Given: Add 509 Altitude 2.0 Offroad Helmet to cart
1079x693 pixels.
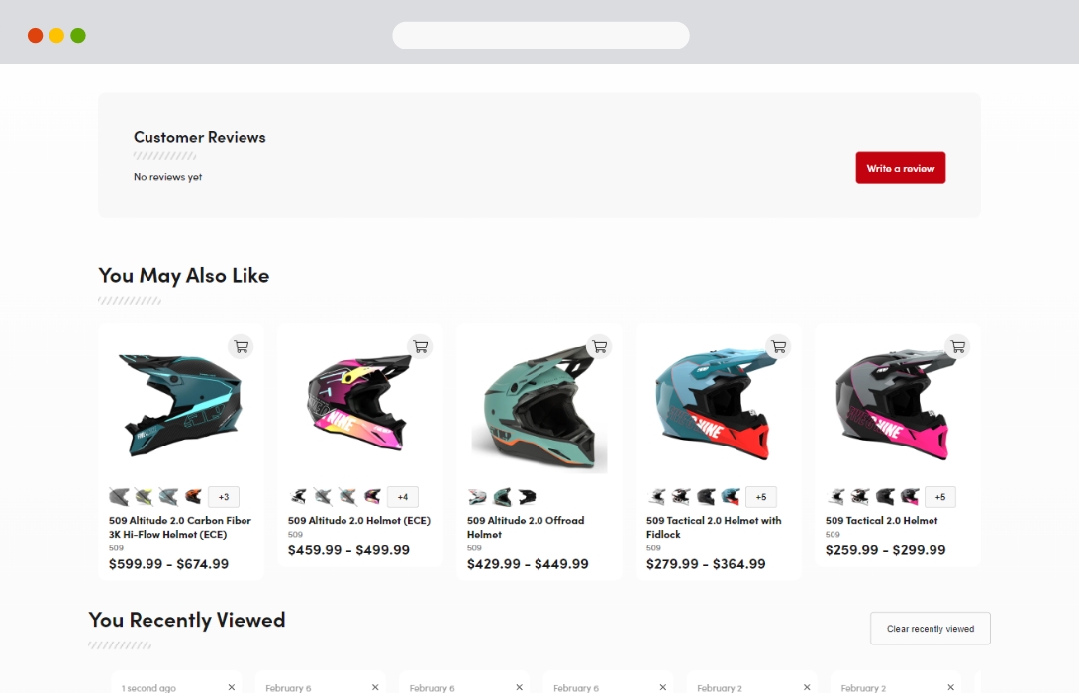Looking at the screenshot, I should point(599,346).
